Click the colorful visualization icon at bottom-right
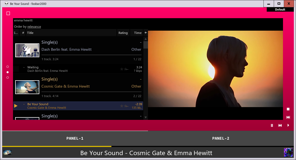Viewport: 296px width, 160px height. tap(288, 152)
